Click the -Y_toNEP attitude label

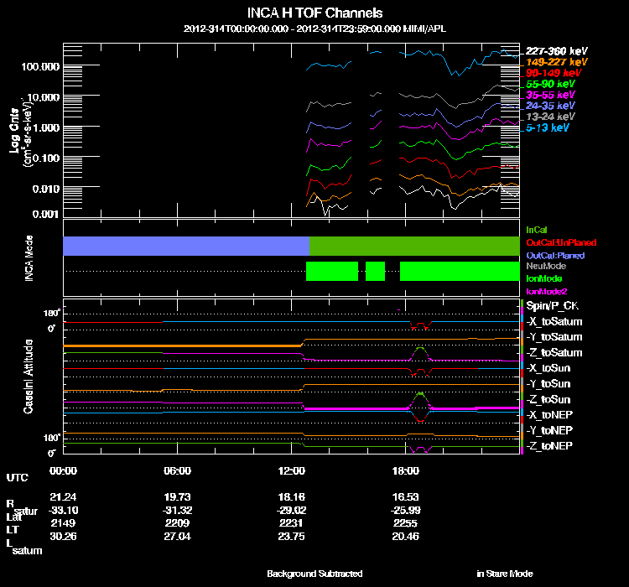549,430
